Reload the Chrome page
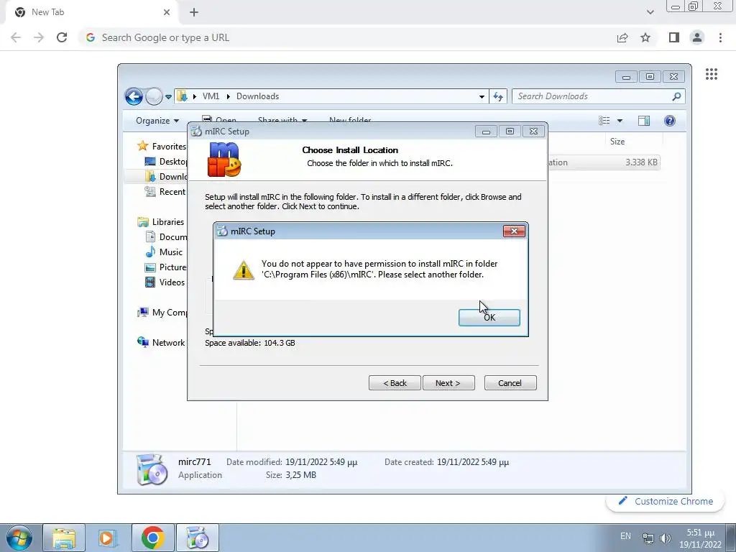The image size is (736, 552). (x=62, y=37)
